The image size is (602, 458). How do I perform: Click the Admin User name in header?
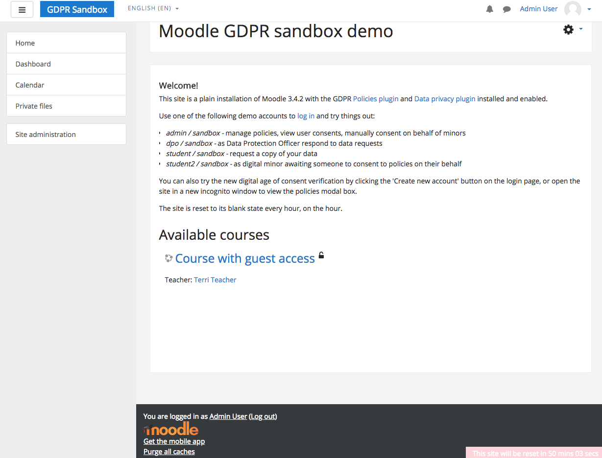[539, 9]
